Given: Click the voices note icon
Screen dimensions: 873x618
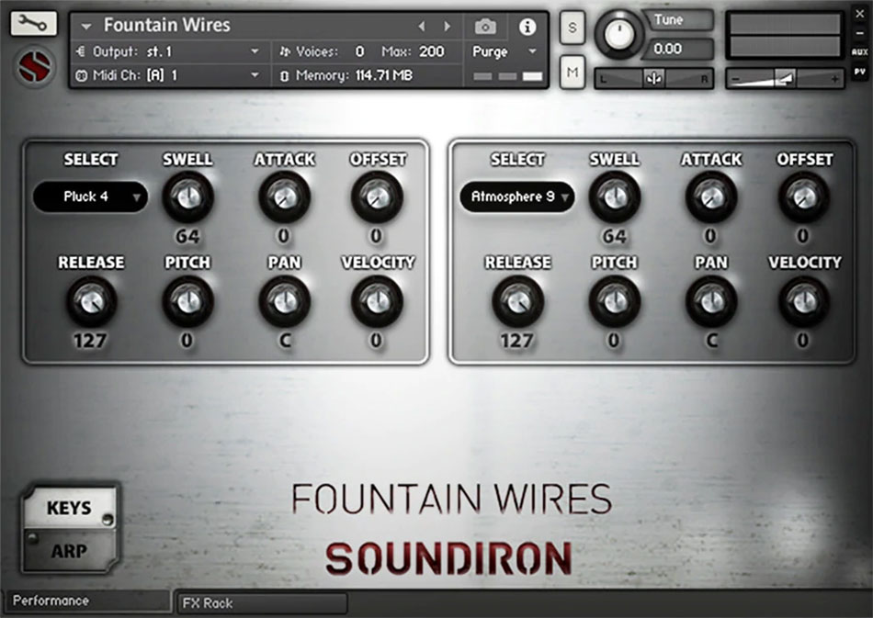Looking at the screenshot, I should click(x=285, y=51).
